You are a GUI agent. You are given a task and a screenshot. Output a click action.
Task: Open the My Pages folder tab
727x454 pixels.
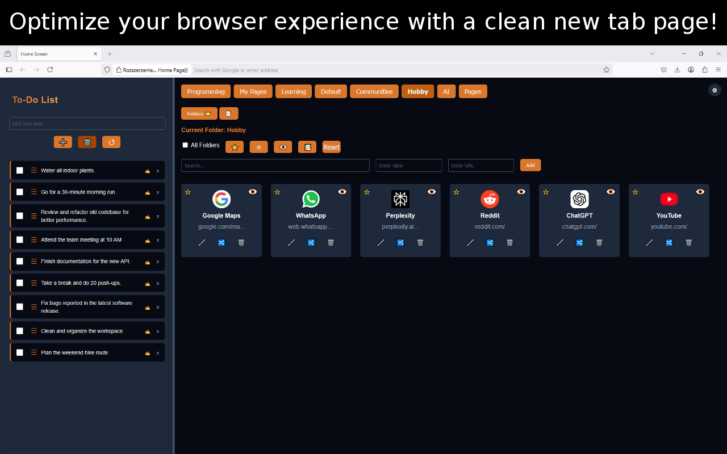(x=253, y=91)
